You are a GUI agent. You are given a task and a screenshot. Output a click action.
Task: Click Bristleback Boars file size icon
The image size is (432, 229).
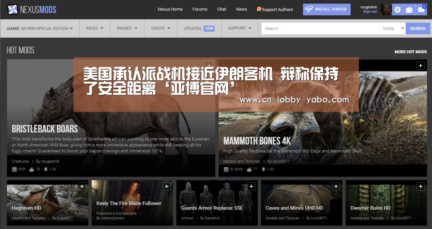(x=14, y=169)
